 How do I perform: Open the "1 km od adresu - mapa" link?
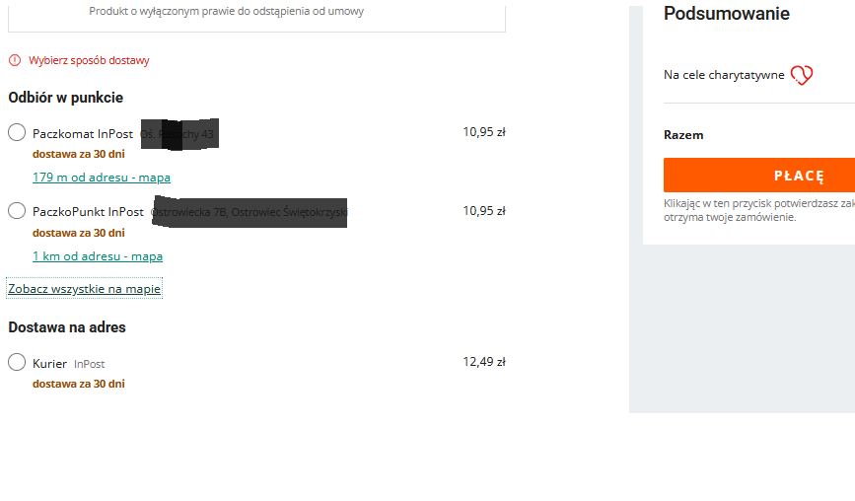pos(98,256)
